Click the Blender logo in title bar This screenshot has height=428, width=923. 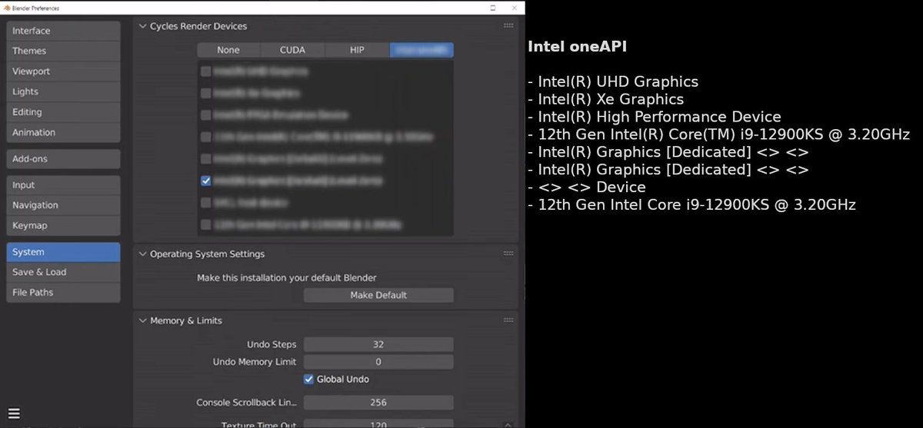click(x=6, y=7)
